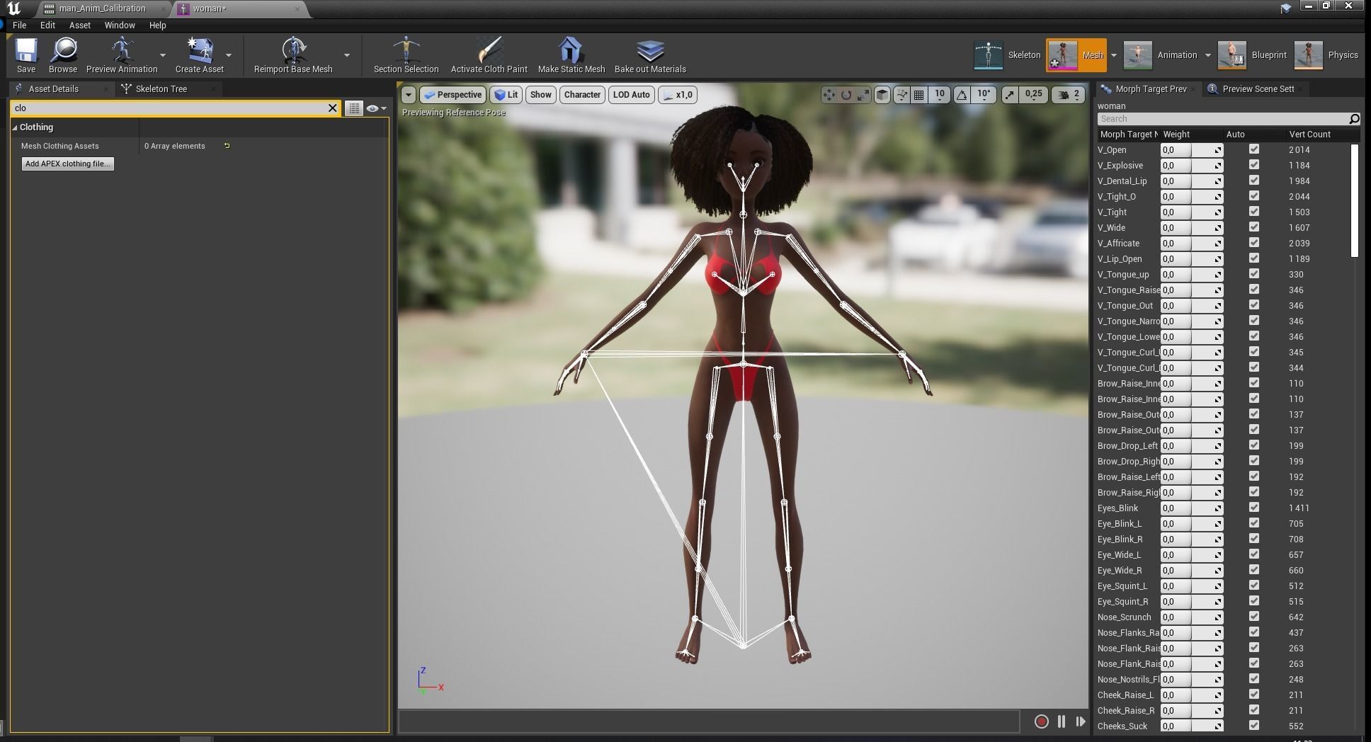
Task: Open the Window menu
Action: click(120, 25)
